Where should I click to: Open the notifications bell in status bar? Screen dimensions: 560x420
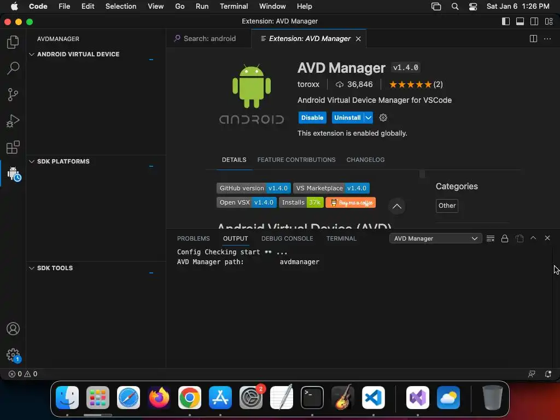(x=548, y=374)
